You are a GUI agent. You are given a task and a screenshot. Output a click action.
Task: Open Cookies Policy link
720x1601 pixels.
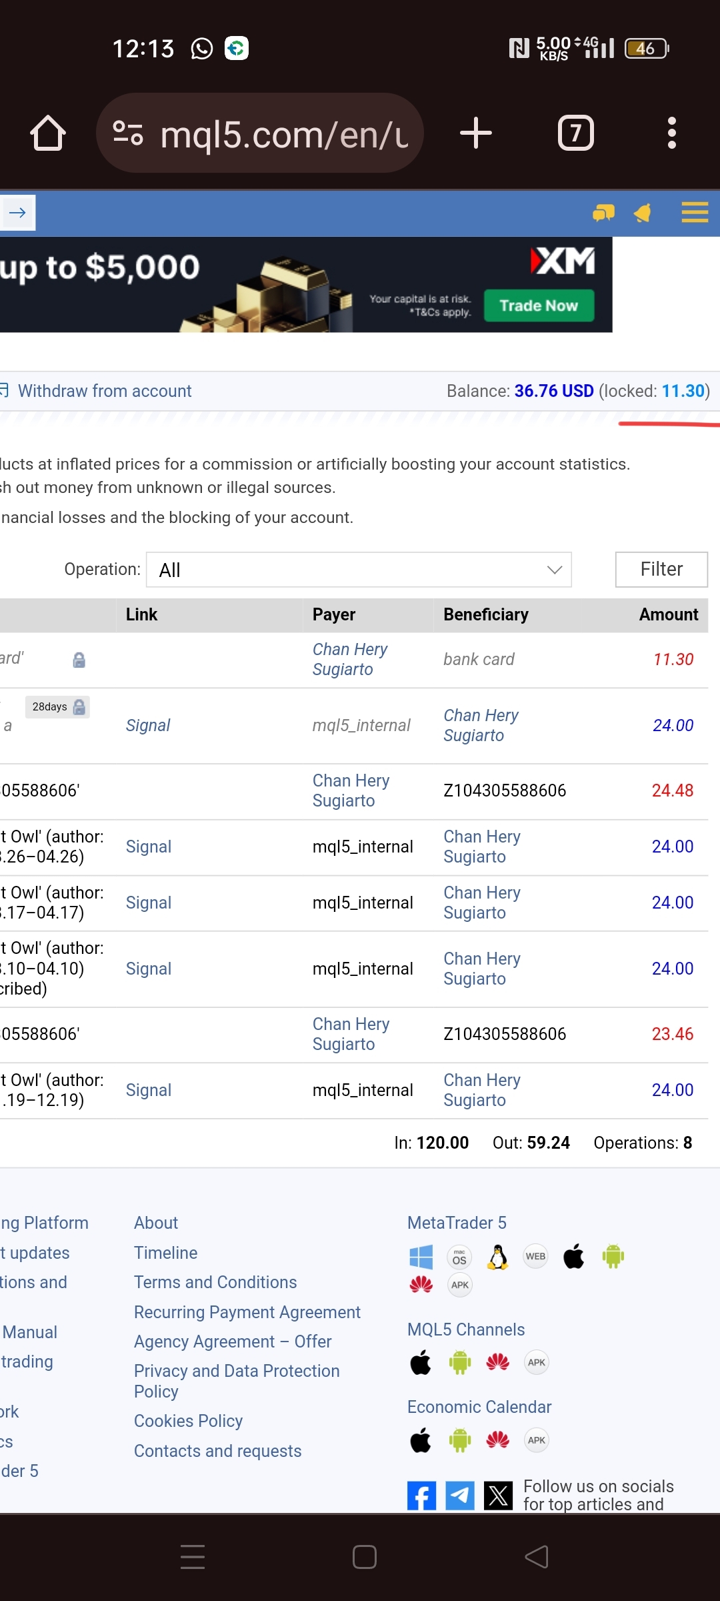pyautogui.click(x=188, y=1422)
